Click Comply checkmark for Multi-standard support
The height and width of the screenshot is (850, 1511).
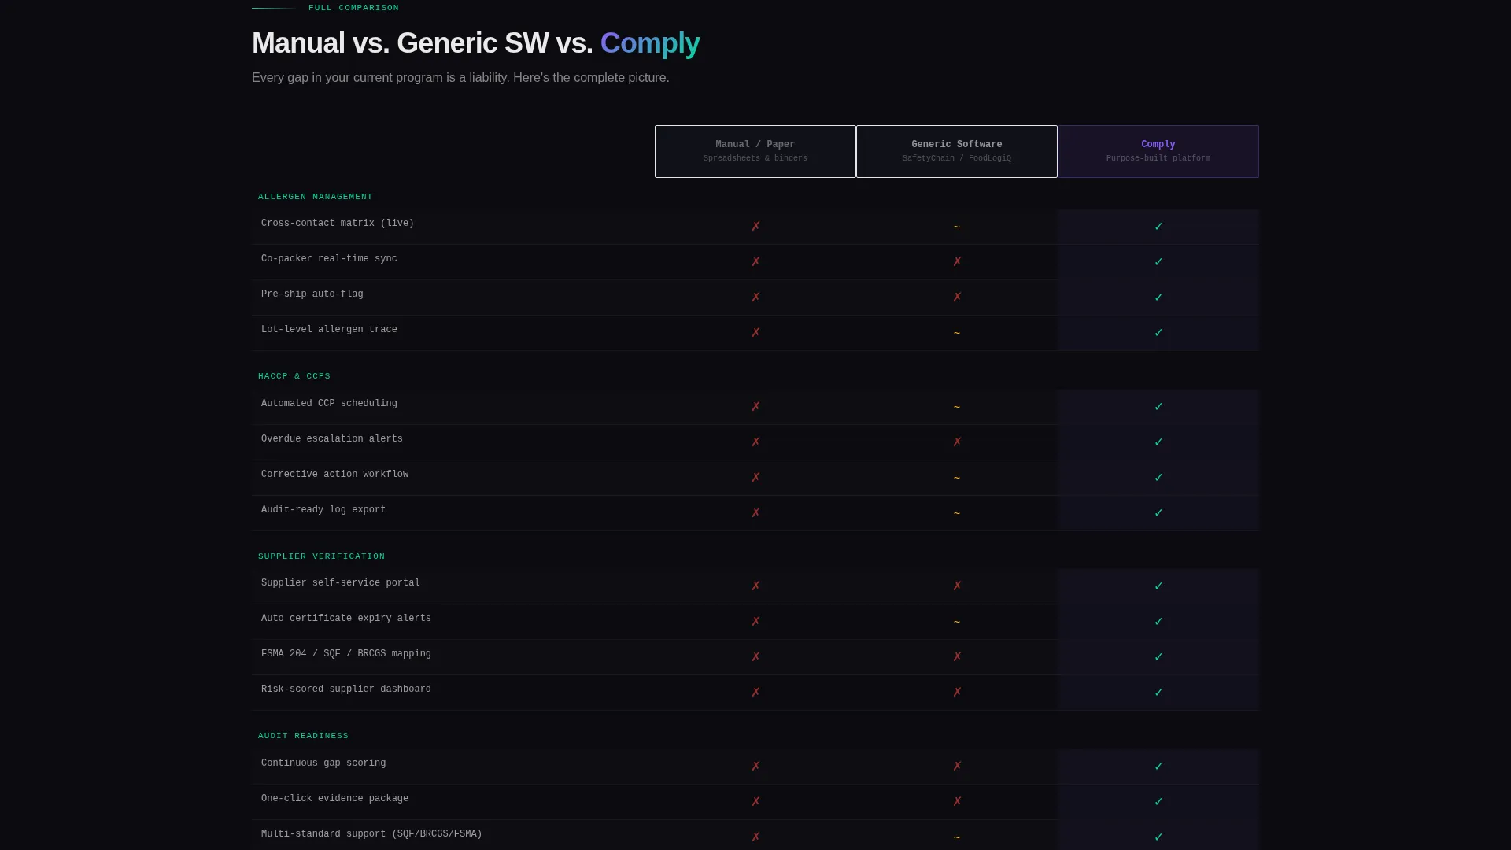tap(1158, 837)
